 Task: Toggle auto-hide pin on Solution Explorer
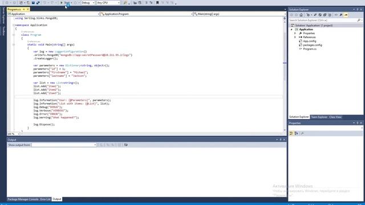pos(358,10)
